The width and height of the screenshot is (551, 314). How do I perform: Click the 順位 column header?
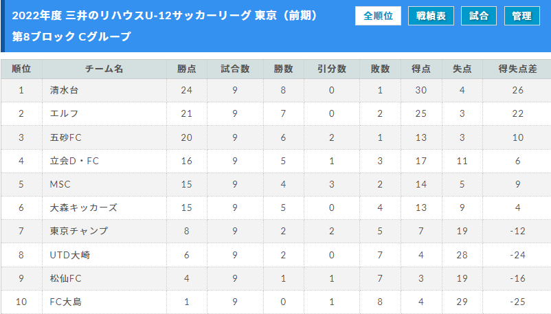[21, 69]
